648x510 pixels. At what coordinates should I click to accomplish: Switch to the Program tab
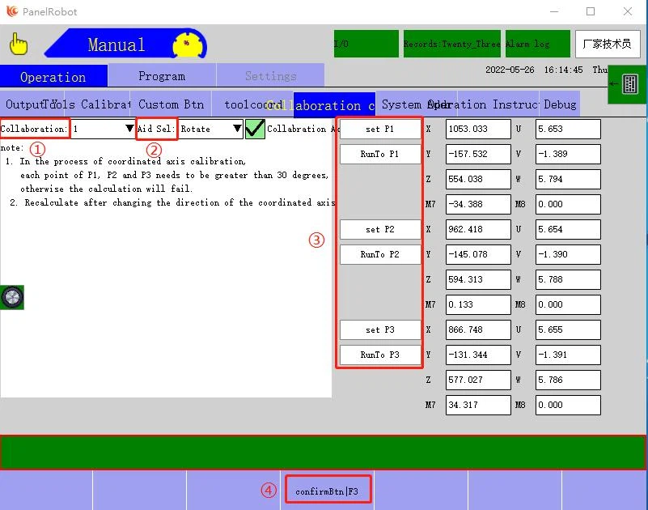point(161,76)
